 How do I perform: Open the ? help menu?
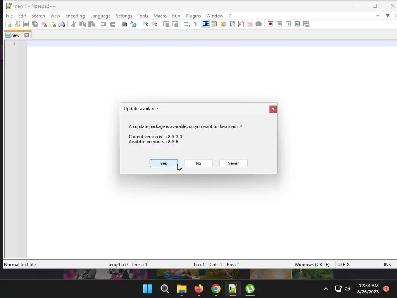[x=230, y=16]
